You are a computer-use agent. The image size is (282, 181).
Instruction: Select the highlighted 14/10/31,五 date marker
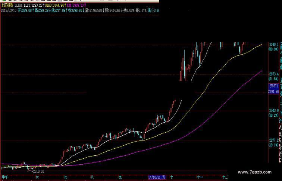coord(157,177)
